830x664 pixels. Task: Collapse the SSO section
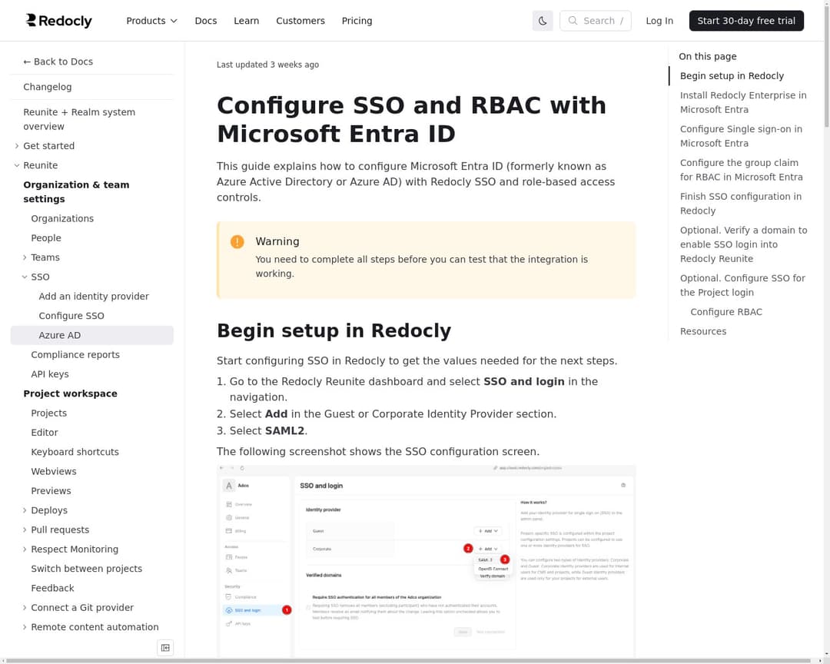pyautogui.click(x=40, y=277)
